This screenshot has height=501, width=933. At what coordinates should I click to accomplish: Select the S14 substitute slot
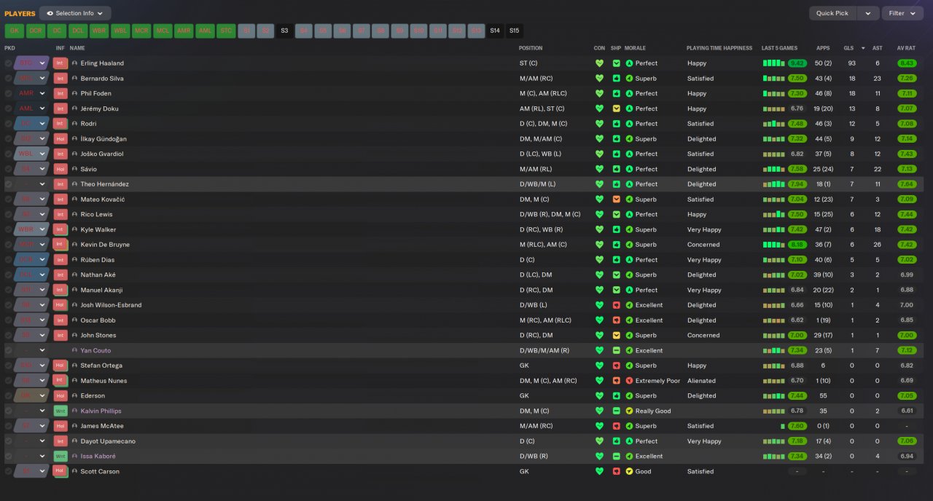(x=495, y=31)
